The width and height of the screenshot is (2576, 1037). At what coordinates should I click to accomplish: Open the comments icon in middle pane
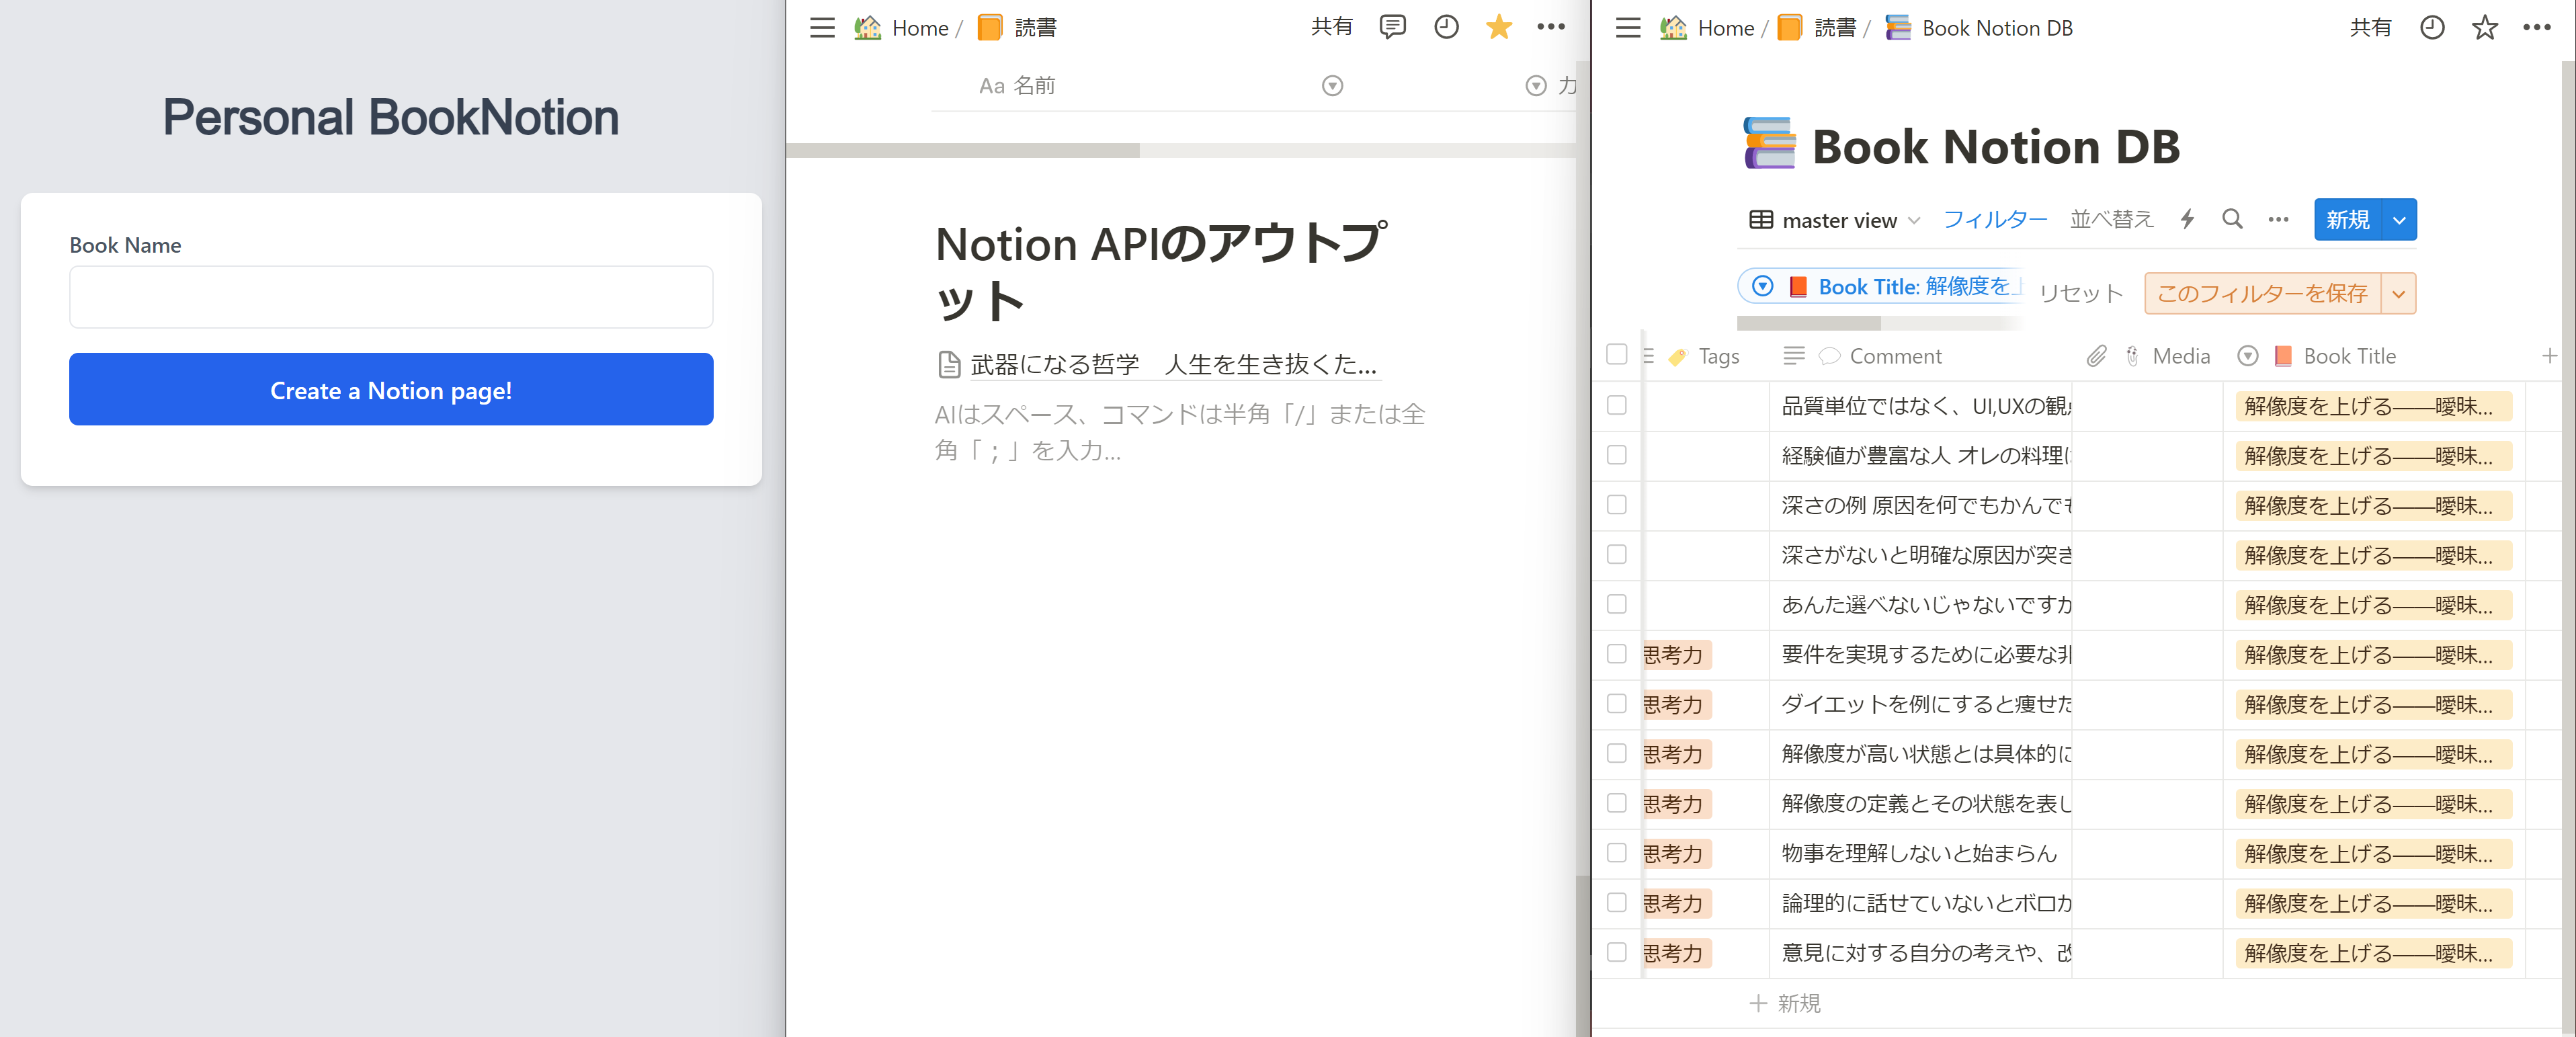(1392, 27)
